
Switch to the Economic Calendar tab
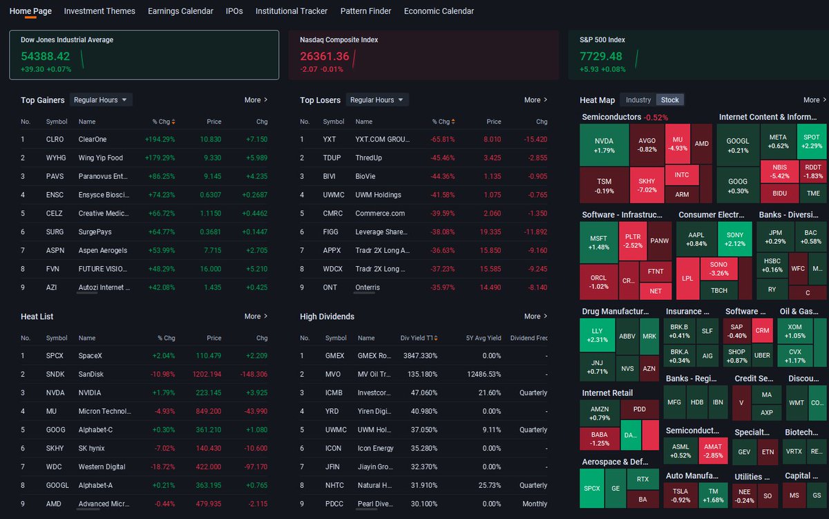click(439, 11)
